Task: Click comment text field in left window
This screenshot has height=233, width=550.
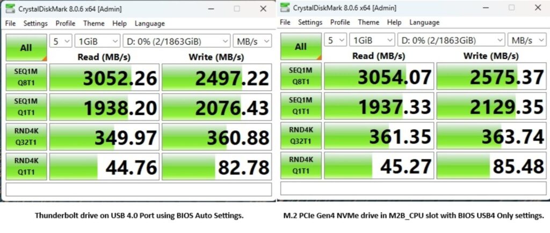Action: 139,190
